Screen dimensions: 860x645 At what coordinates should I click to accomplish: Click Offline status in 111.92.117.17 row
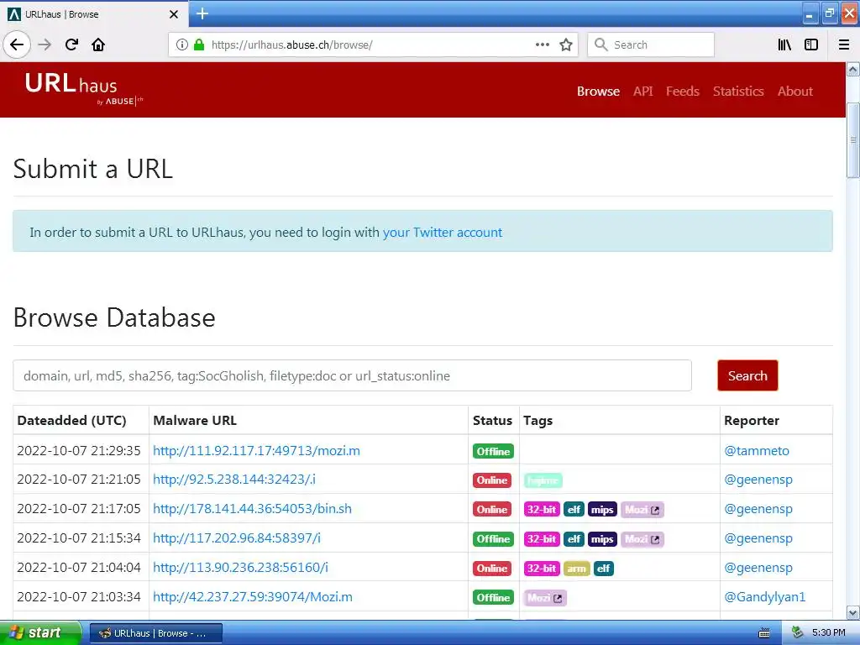coord(493,451)
